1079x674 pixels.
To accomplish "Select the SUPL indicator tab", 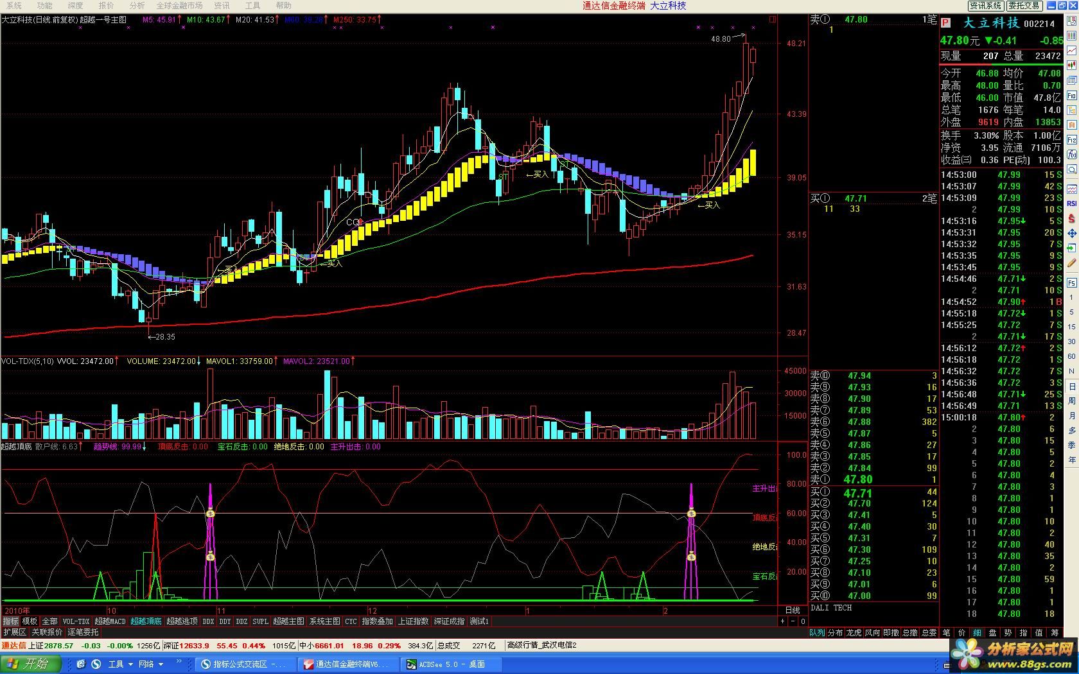I will pyautogui.click(x=260, y=621).
